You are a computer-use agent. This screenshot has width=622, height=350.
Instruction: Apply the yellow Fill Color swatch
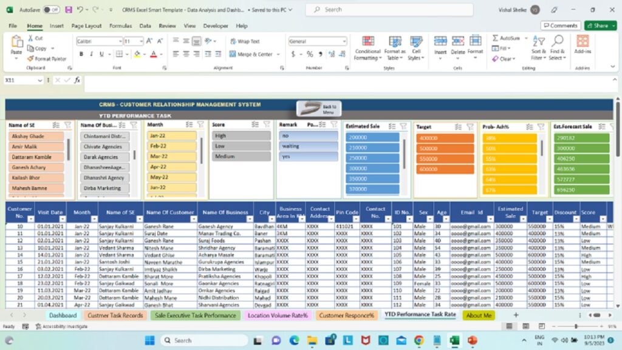(137, 54)
